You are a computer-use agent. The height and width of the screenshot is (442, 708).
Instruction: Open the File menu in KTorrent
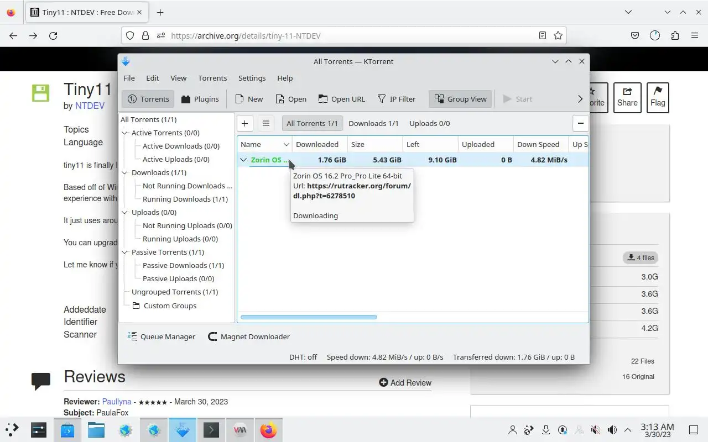pos(129,78)
